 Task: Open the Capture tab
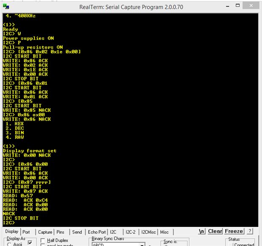[x=45, y=232]
